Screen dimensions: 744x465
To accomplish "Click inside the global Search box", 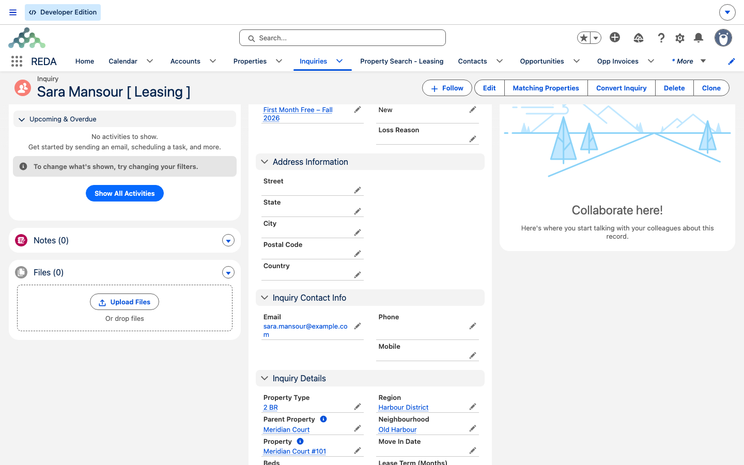I will tap(342, 38).
